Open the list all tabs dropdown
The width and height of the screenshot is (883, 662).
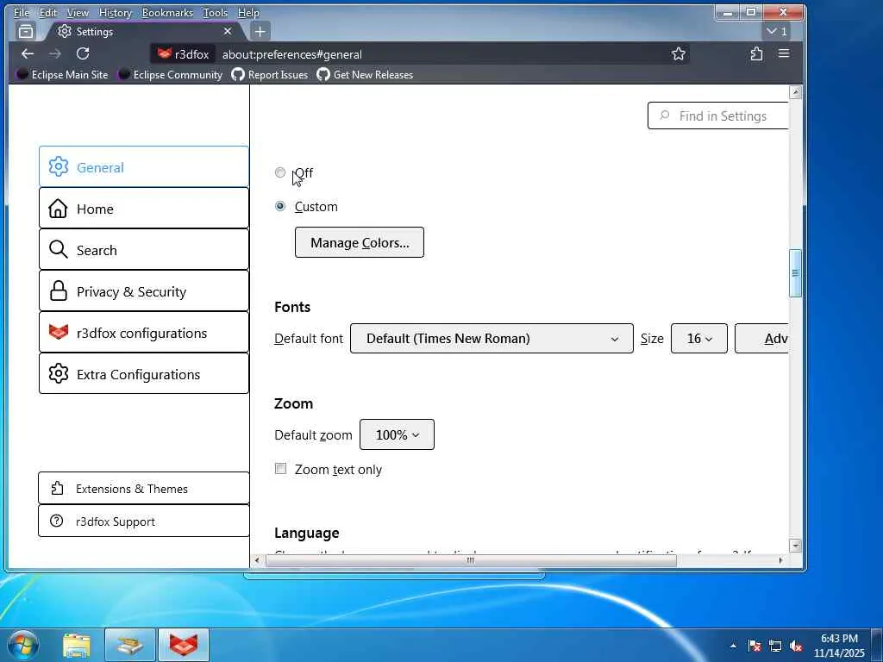click(x=777, y=32)
